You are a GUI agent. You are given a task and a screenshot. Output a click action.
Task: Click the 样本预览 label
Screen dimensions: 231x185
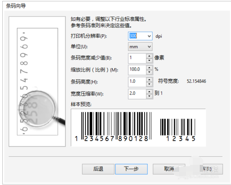point(81,104)
